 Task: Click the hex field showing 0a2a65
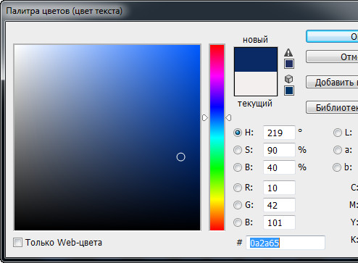click(286, 243)
